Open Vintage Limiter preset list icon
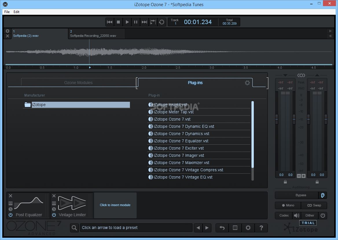 (54, 203)
